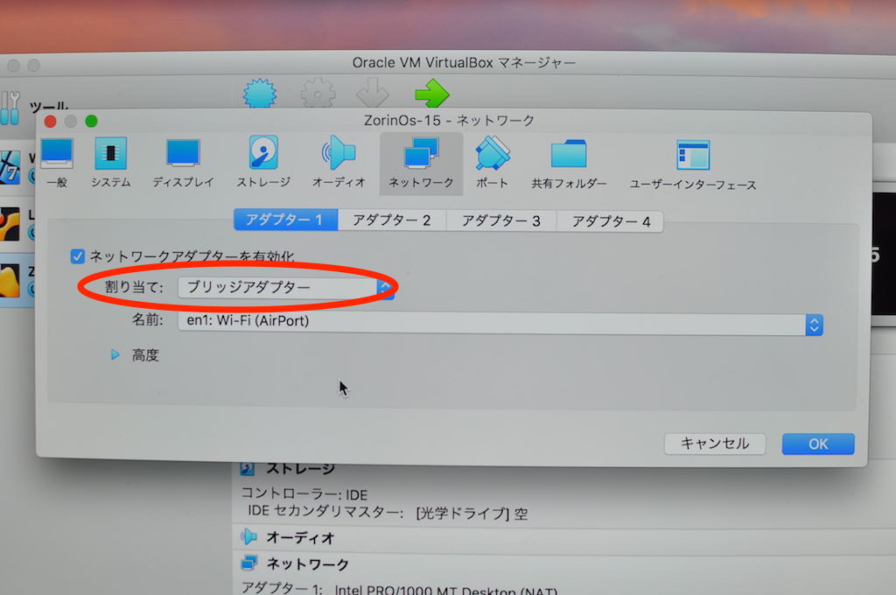Toggle ネットワークアダプターを有効化 checkbox

(x=78, y=256)
